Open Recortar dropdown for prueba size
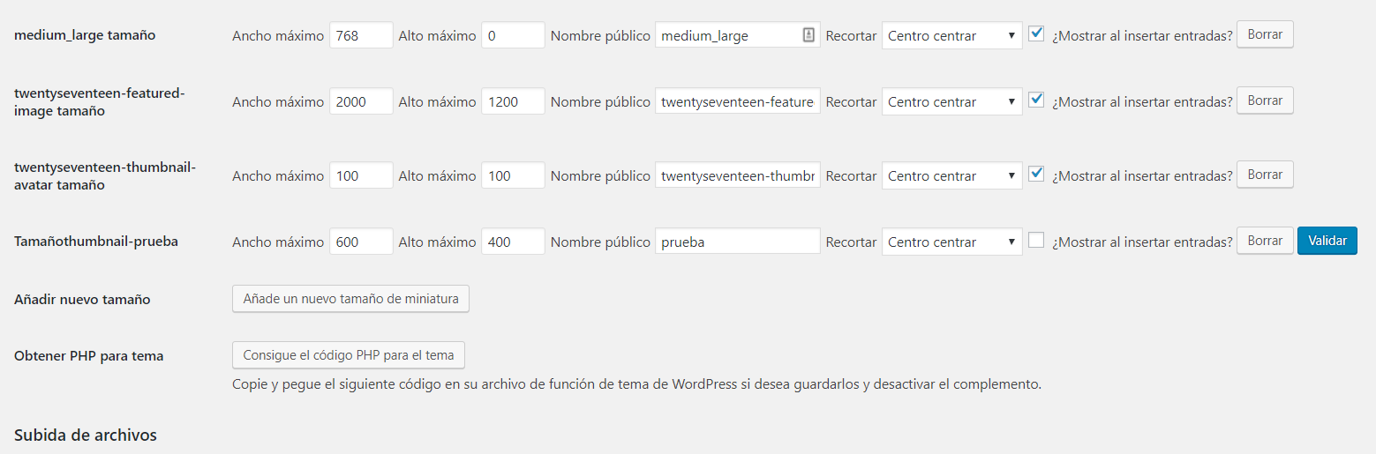This screenshot has height=454, width=1376. tap(951, 242)
